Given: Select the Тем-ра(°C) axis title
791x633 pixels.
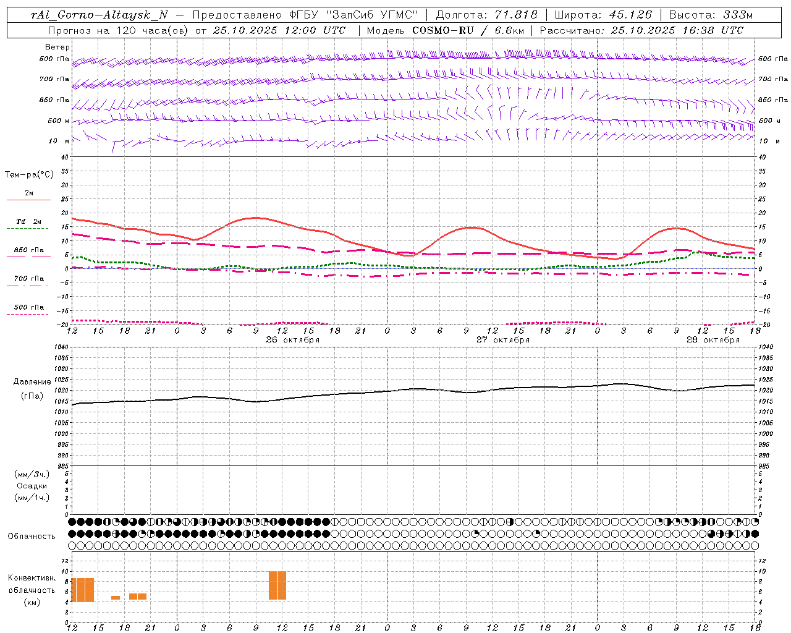Looking at the screenshot, I should [x=29, y=175].
